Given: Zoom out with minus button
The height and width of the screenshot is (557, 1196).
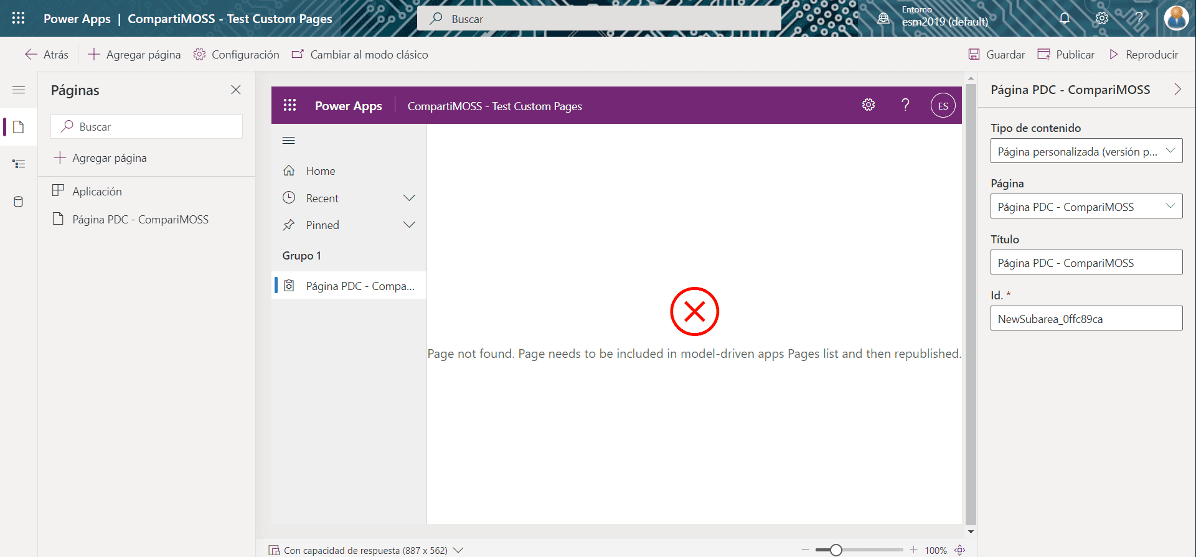Looking at the screenshot, I should 805,550.
